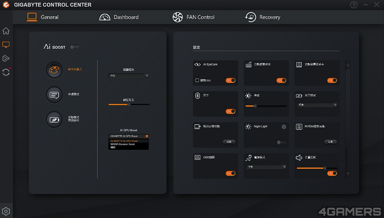The image size is (384, 218).
Task: Switch to the Recovery tab
Action: click(x=262, y=17)
